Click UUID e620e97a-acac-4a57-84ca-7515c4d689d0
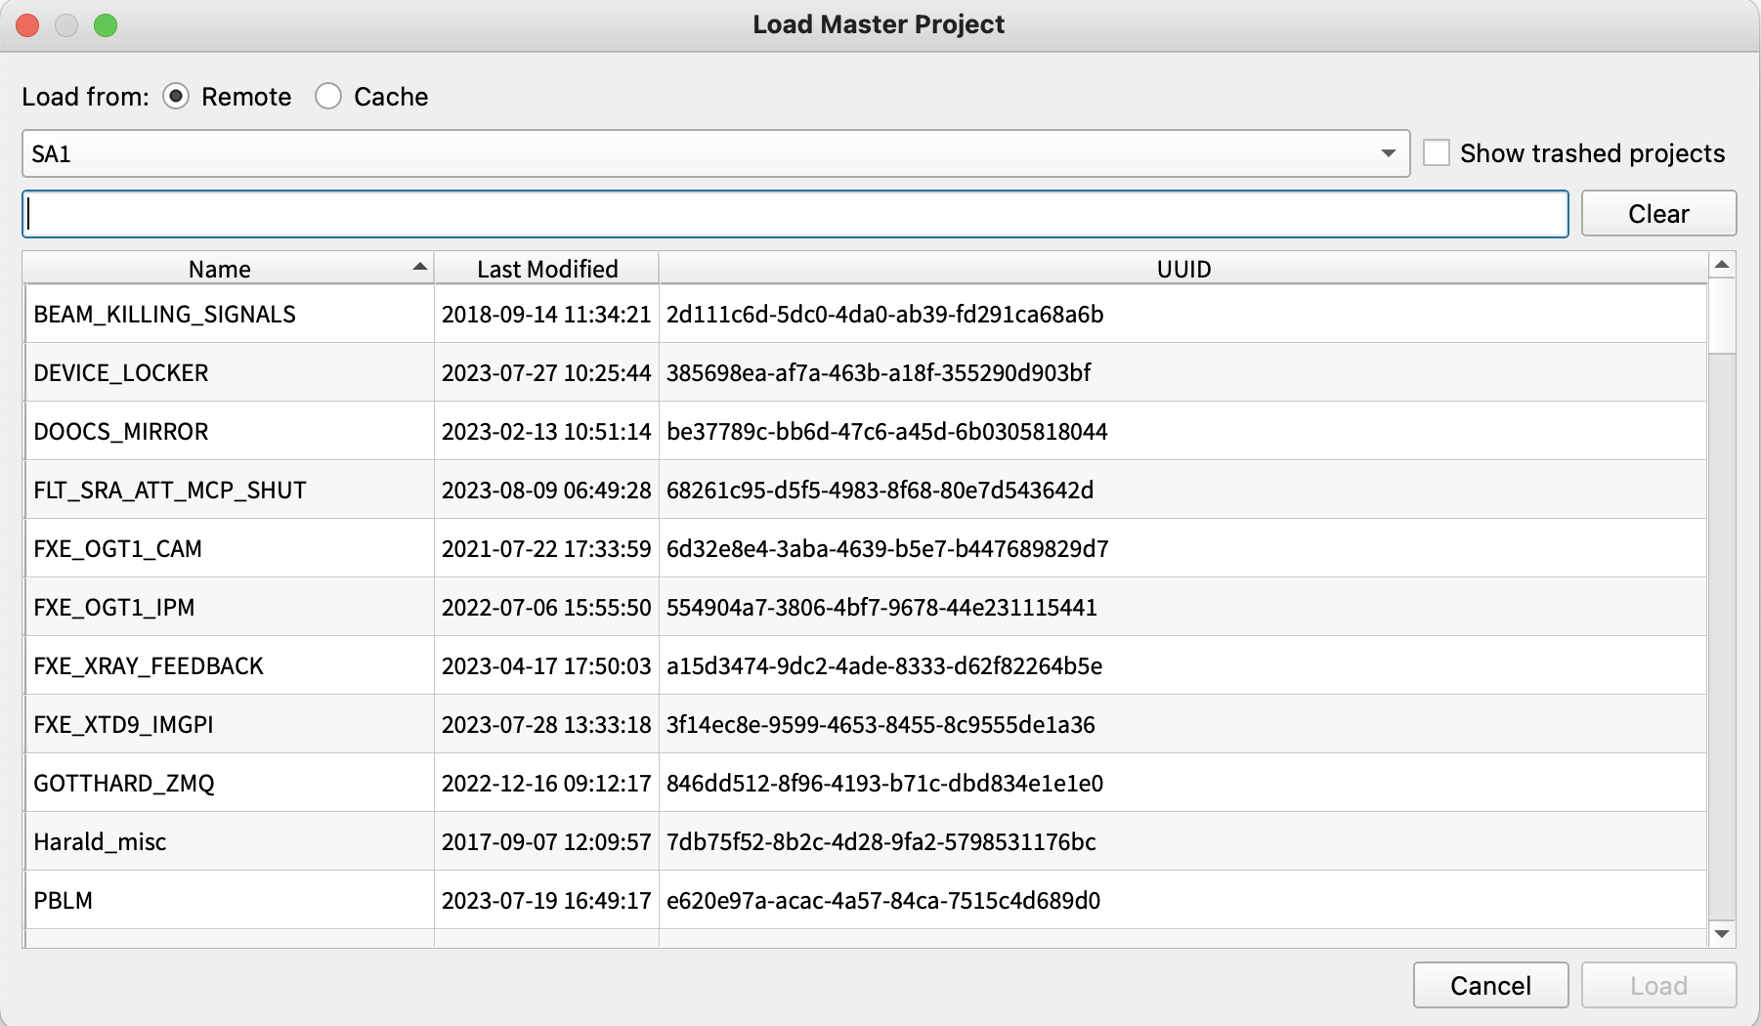This screenshot has width=1761, height=1026. (x=883, y=900)
